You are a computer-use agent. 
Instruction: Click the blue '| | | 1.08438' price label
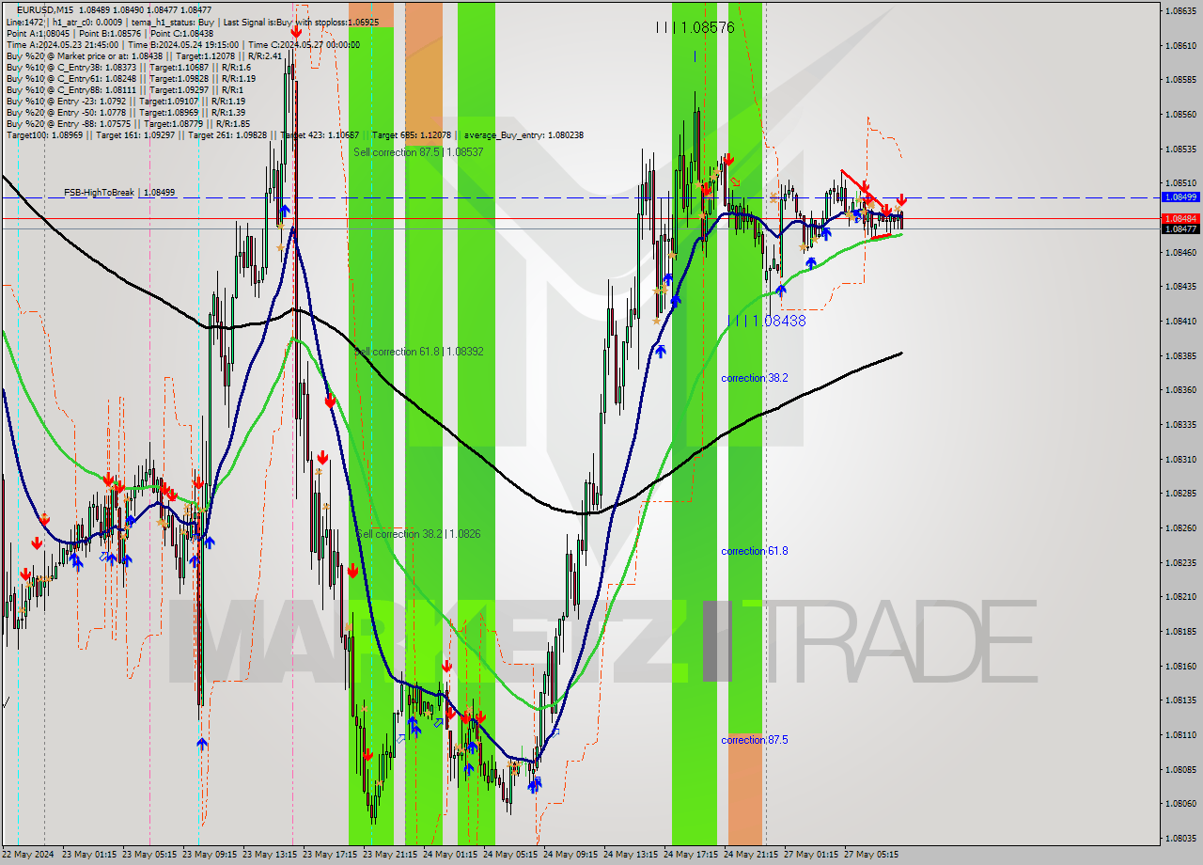coord(767,321)
